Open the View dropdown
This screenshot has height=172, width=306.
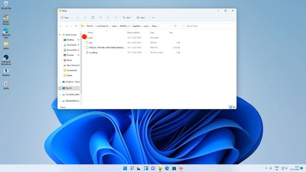pyautogui.click(x=142, y=18)
